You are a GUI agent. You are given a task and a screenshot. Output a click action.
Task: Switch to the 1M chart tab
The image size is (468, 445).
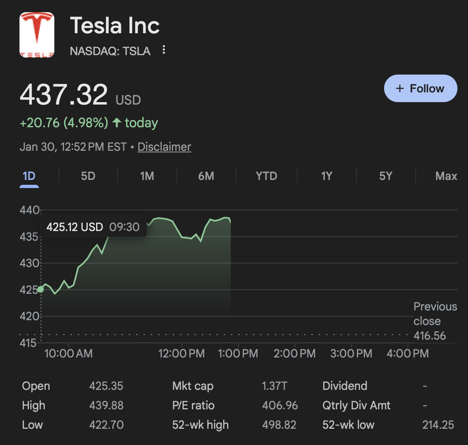(147, 176)
